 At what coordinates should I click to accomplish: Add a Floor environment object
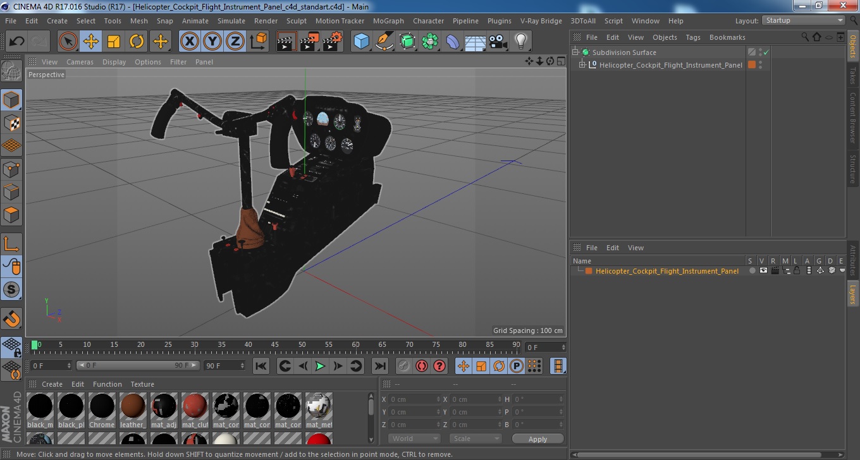(x=476, y=42)
